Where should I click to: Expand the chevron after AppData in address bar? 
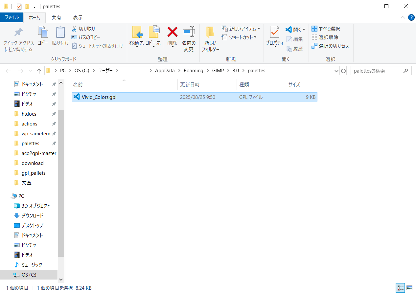[179, 71]
